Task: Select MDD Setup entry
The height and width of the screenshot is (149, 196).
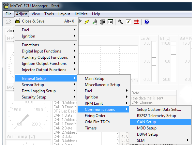Action: 160,128
